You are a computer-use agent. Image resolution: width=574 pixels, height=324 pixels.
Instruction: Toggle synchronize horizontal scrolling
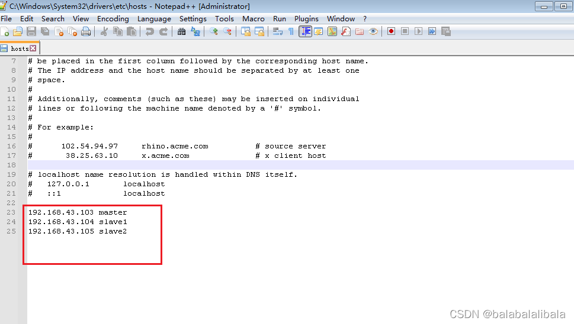coord(259,32)
